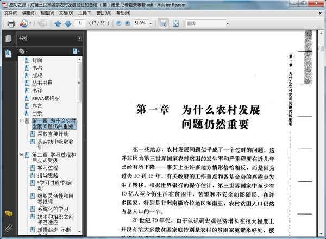Click the 封面 bookmark page icon
Screen dimensions: 326x239
(x=27, y=60)
